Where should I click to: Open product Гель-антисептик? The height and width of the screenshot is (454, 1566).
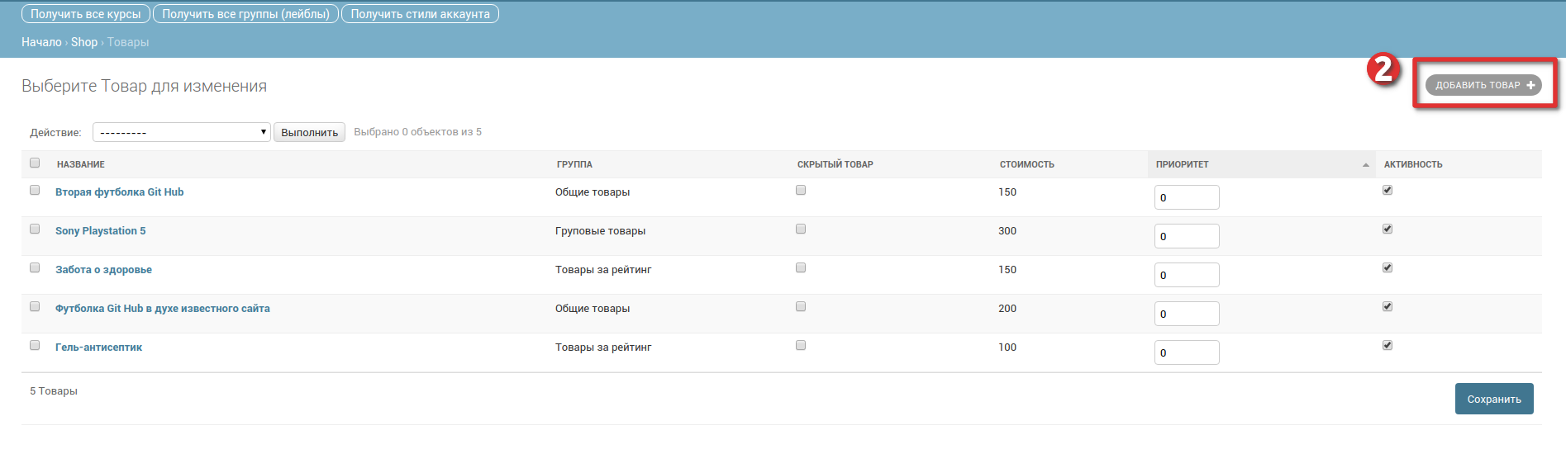pyautogui.click(x=98, y=348)
